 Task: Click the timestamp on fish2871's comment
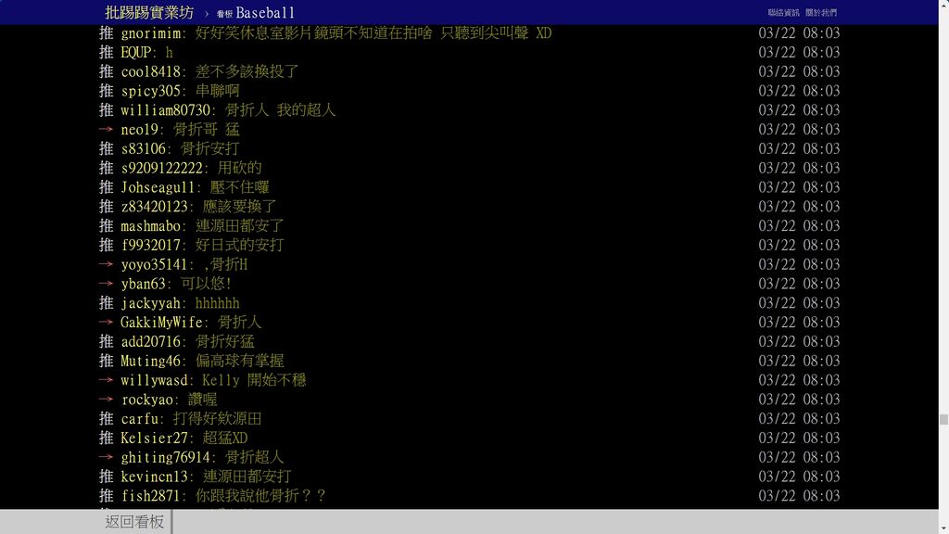pos(799,496)
